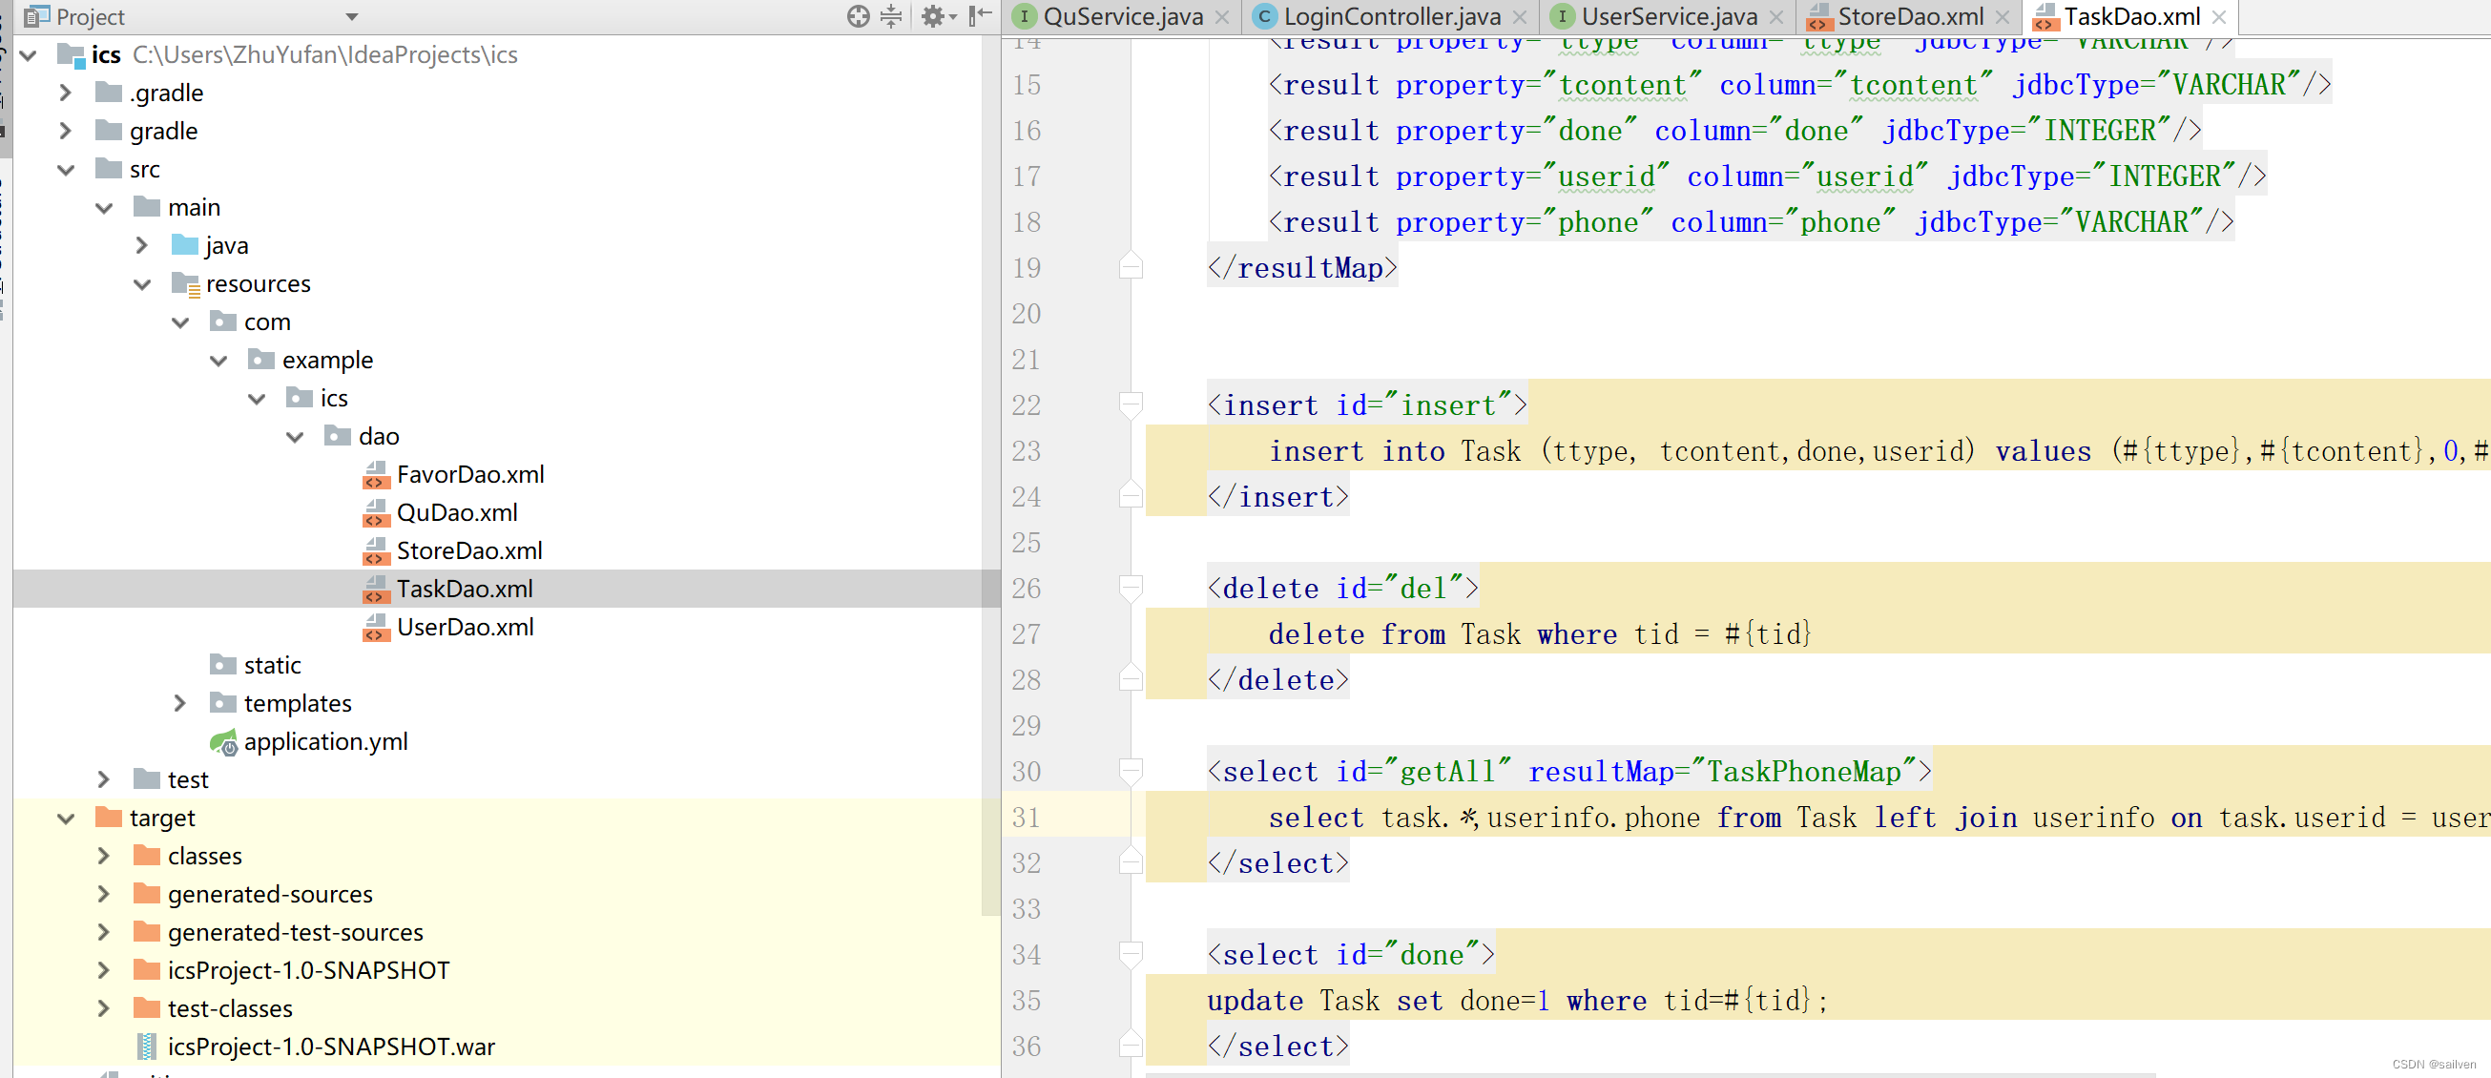Switch to UserService.java tab
The width and height of the screenshot is (2491, 1078).
click(1668, 16)
